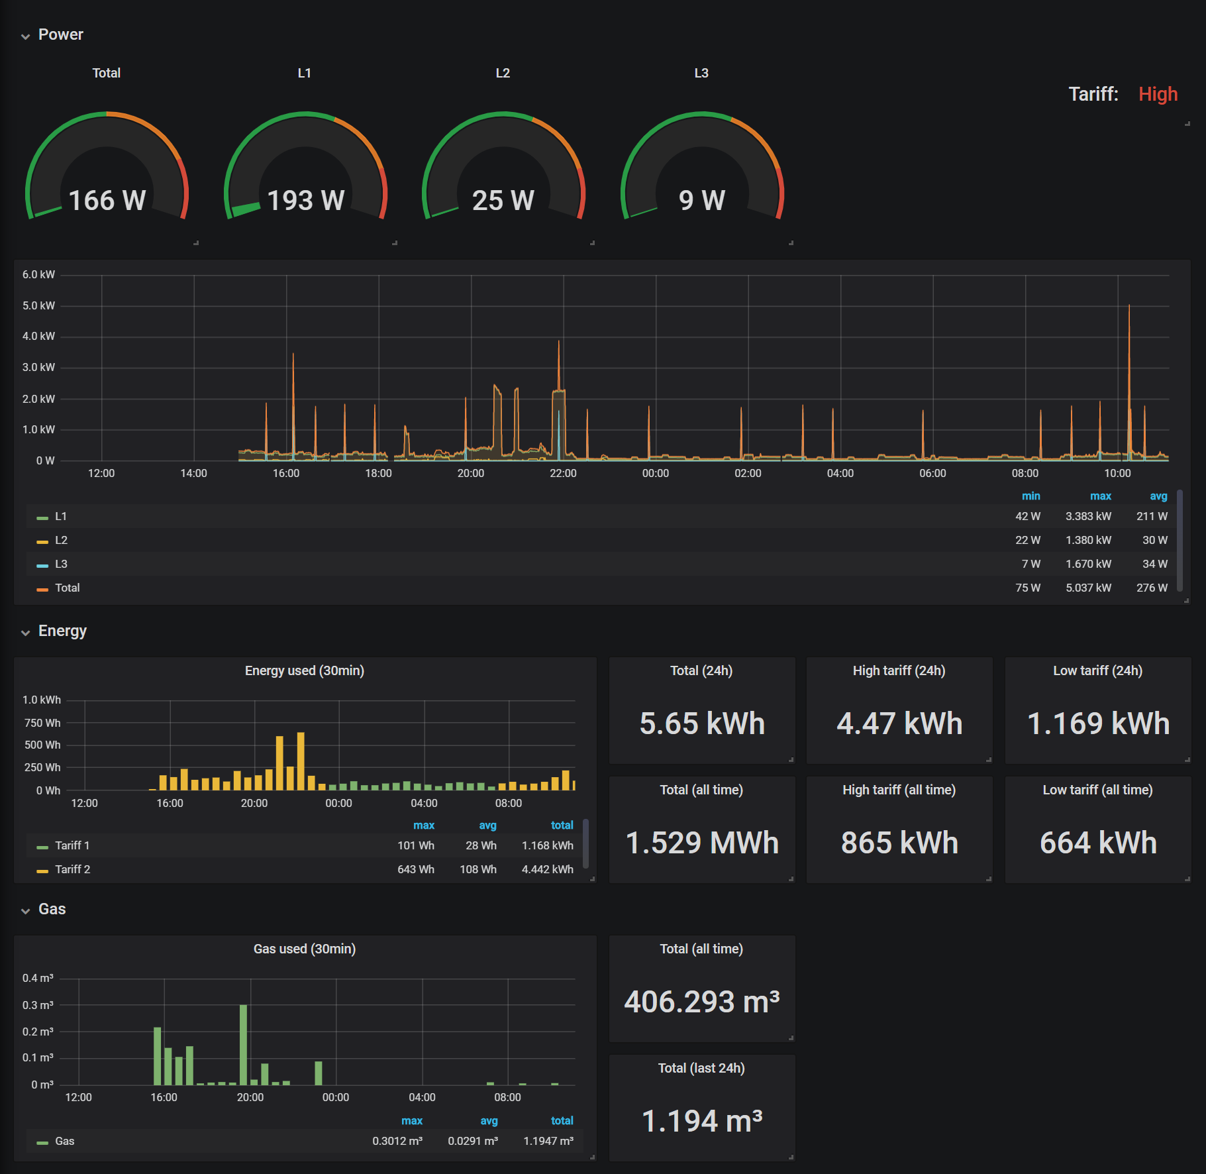The height and width of the screenshot is (1174, 1206).
Task: Open color picker for L1 green swatch
Action: (x=42, y=518)
